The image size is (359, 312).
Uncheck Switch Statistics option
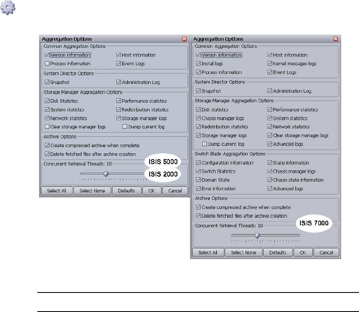199,171
